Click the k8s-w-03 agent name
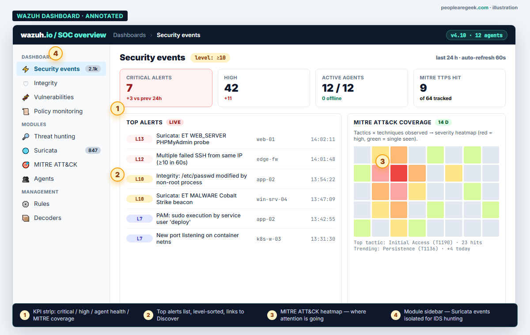The image size is (530, 335). tap(269, 239)
